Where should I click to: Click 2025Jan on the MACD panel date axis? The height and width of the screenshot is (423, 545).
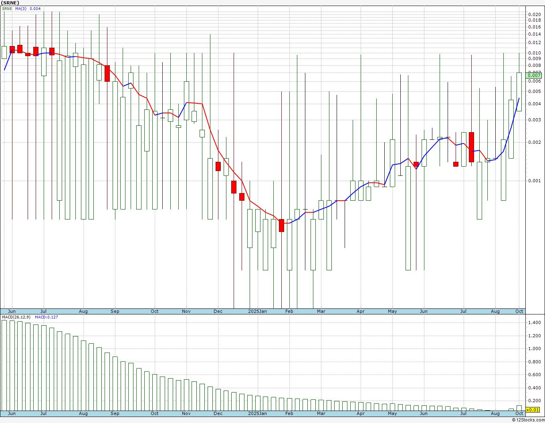click(x=257, y=413)
